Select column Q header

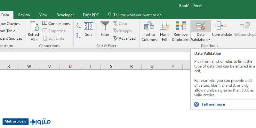[152, 66]
